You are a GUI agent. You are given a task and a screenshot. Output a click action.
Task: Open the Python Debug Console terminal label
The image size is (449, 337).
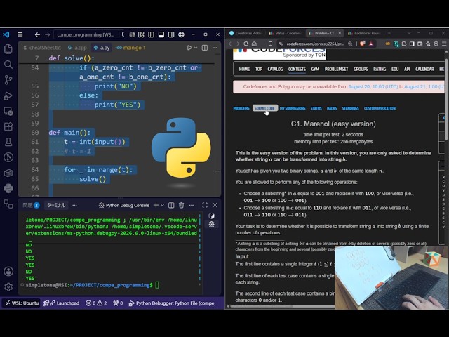[124, 205]
